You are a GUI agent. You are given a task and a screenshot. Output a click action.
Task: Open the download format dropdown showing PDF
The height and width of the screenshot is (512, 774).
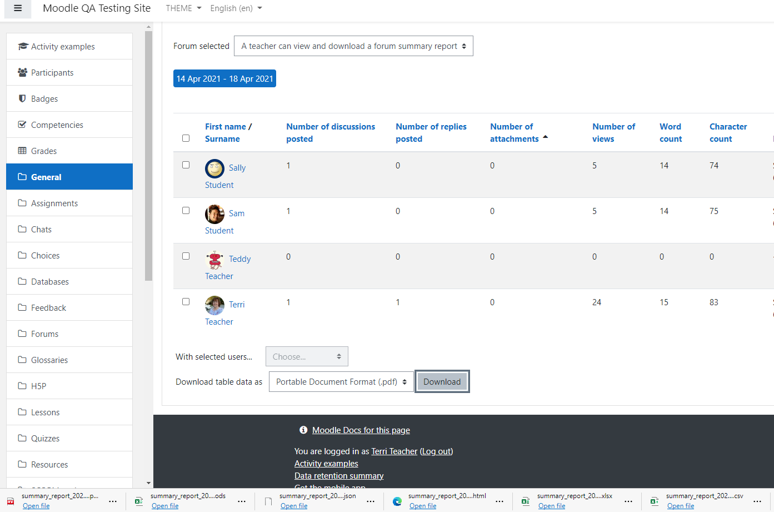[341, 382]
